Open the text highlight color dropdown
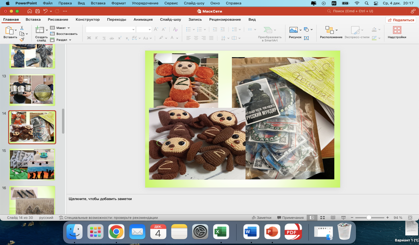This screenshot has width=419, height=245. [x=167, y=38]
